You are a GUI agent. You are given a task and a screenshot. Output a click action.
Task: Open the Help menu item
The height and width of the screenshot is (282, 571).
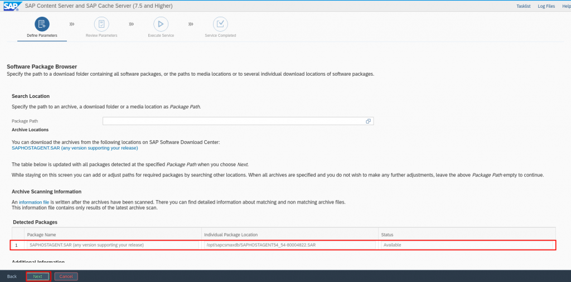coord(566,6)
